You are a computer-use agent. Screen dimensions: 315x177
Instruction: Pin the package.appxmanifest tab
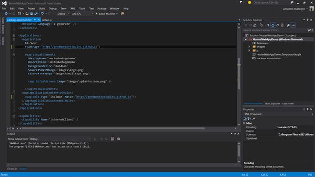35,20
